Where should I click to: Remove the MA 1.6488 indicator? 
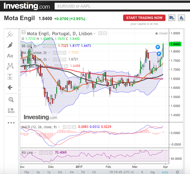[x=66, y=66]
